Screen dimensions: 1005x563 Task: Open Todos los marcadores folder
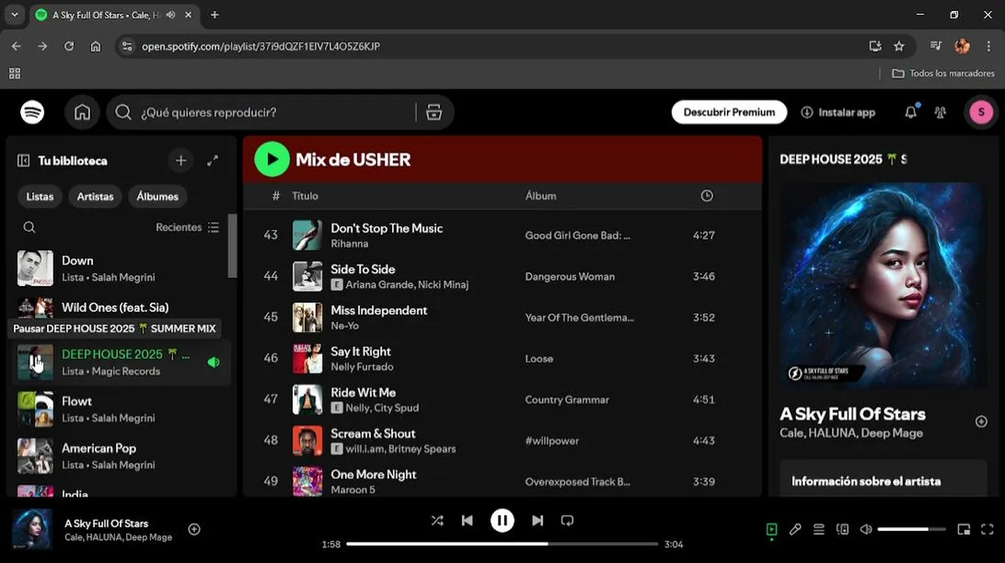(x=943, y=74)
